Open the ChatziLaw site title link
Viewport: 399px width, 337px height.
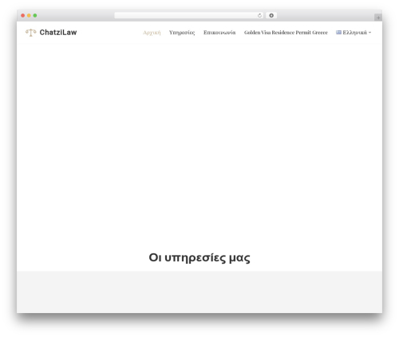[58, 33]
